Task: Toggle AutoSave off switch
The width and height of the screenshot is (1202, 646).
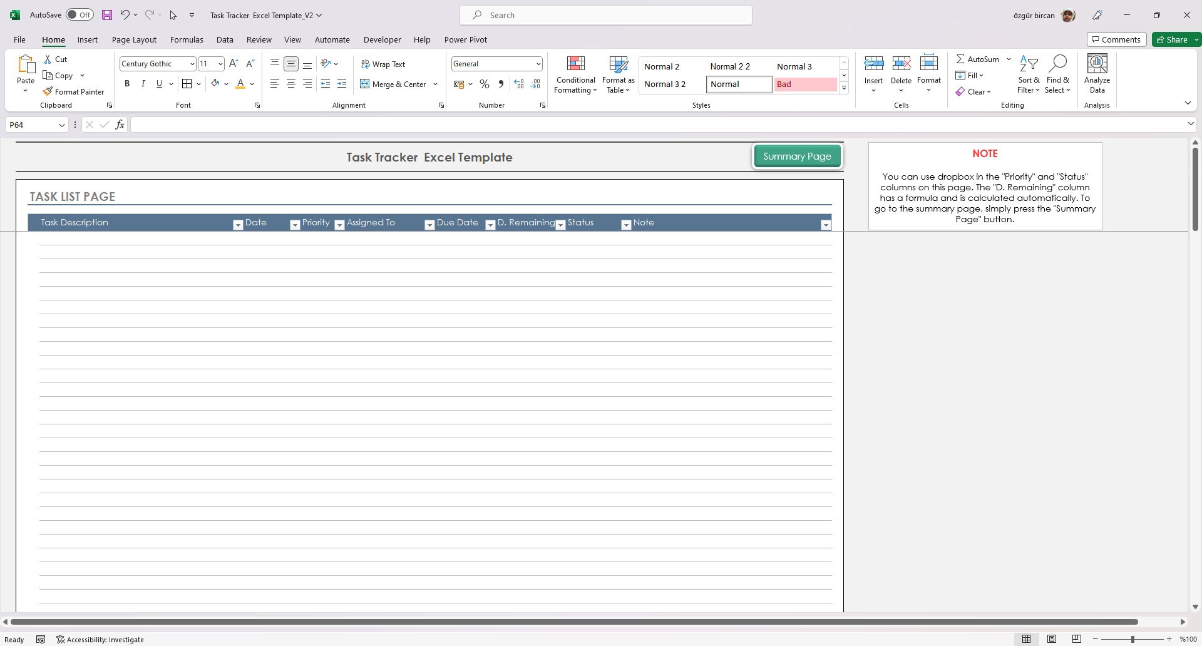Action: pyautogui.click(x=80, y=14)
